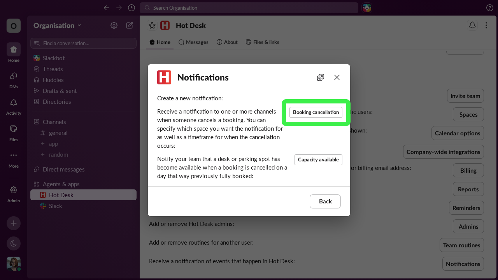Go forward with right arrow icon
This screenshot has width=498, height=280.
pyautogui.click(x=119, y=8)
